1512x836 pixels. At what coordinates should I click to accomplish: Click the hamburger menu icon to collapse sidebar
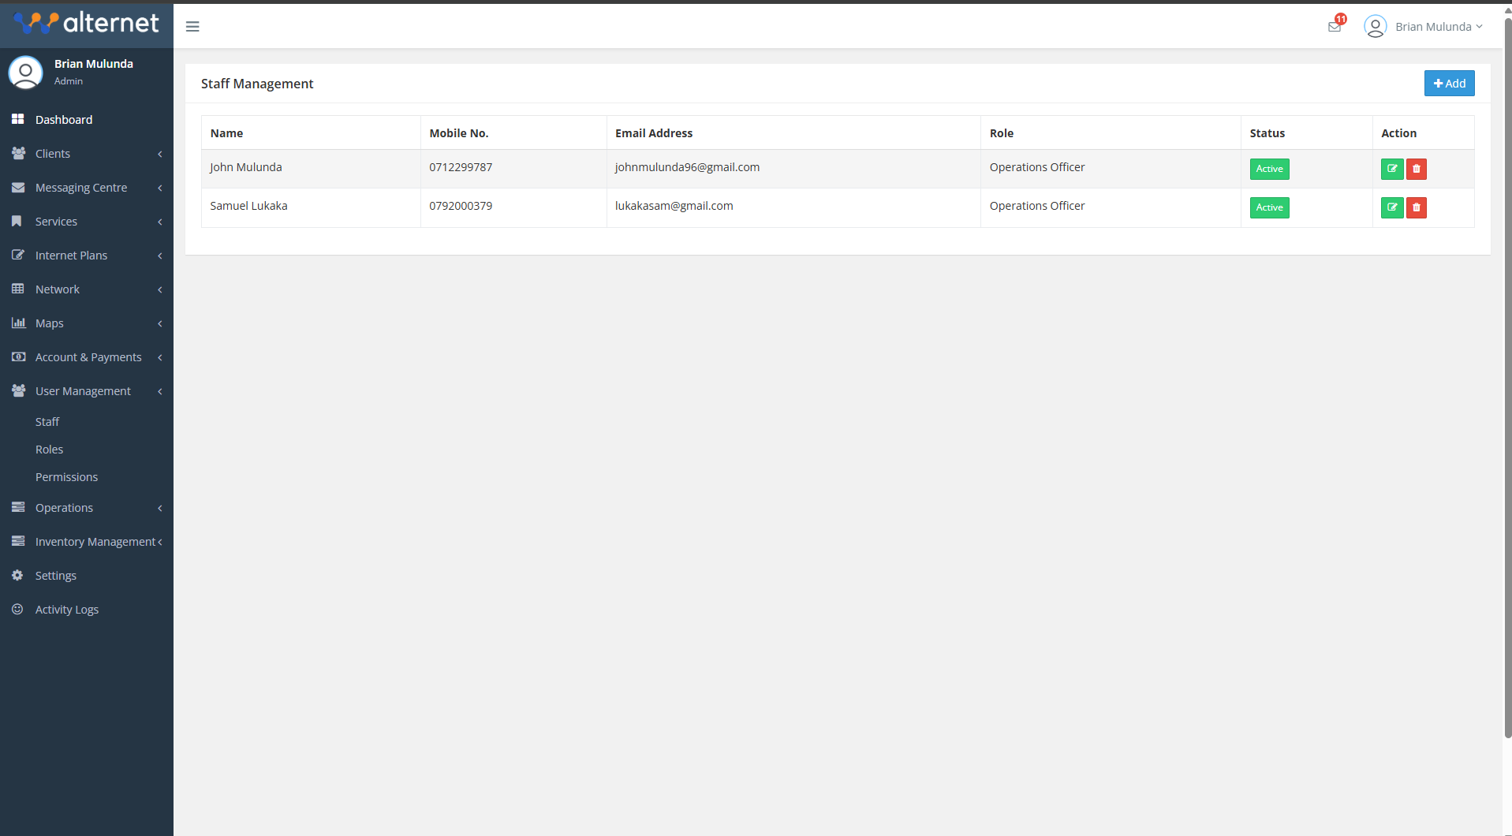coord(192,27)
